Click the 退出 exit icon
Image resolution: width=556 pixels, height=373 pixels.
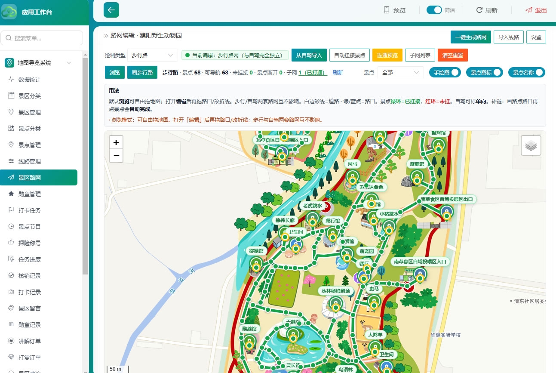pos(529,10)
